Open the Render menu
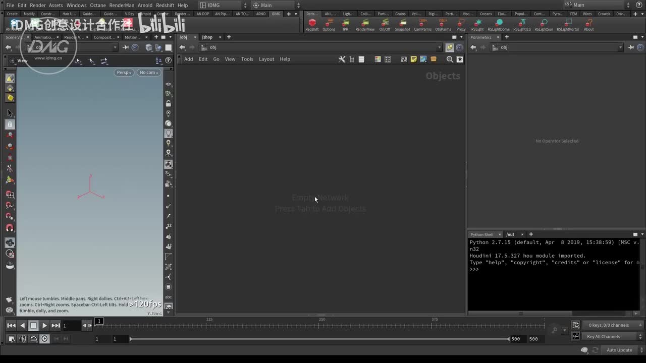The image size is (646, 363). coord(37,5)
